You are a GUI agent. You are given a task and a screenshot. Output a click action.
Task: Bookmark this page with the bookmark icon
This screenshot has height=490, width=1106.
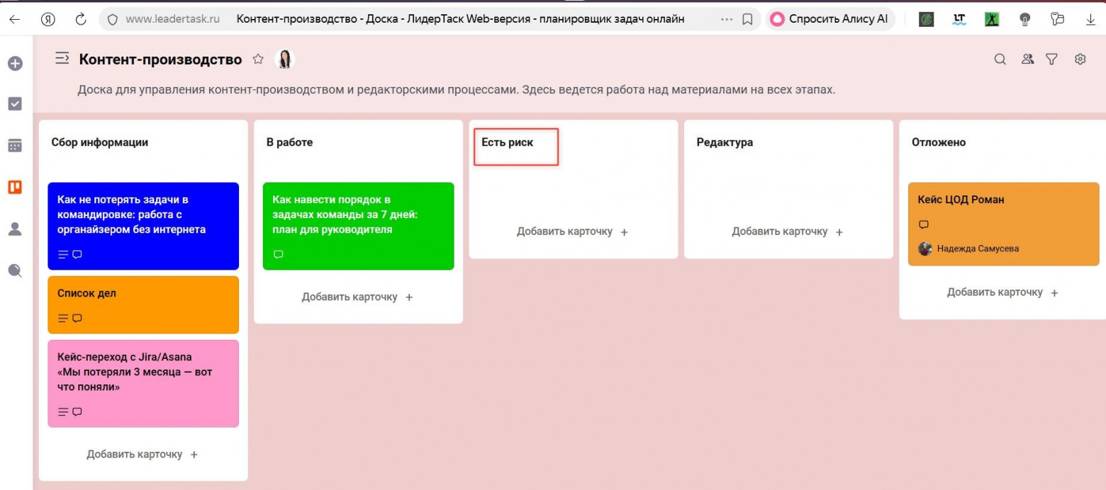click(x=747, y=20)
